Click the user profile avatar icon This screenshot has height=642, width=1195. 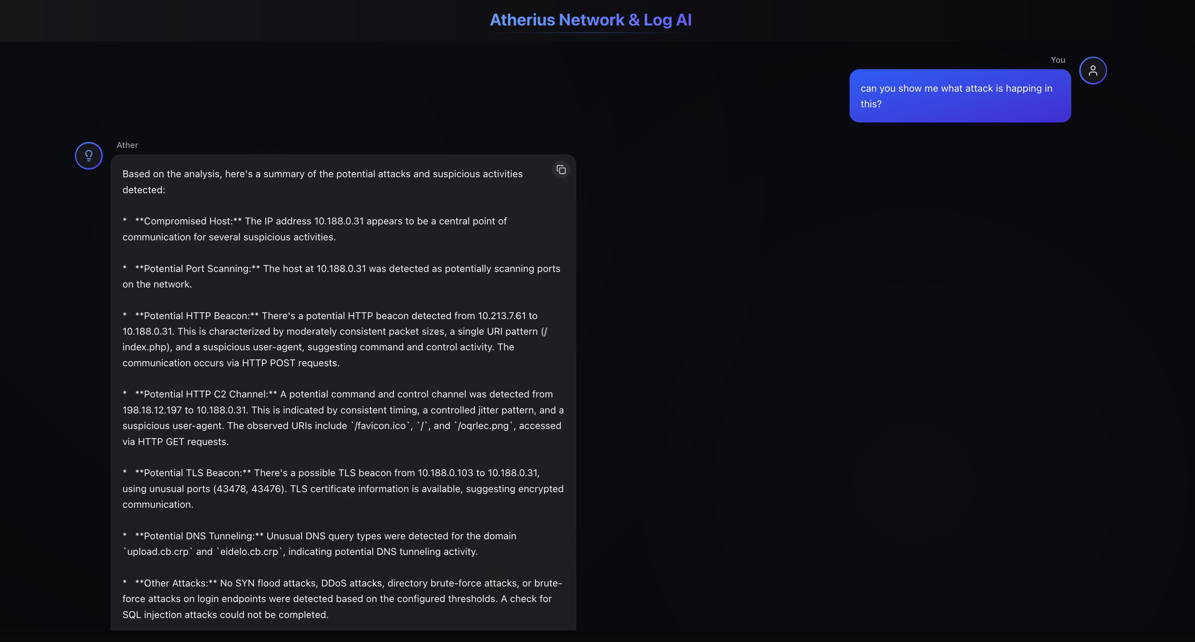coord(1093,70)
